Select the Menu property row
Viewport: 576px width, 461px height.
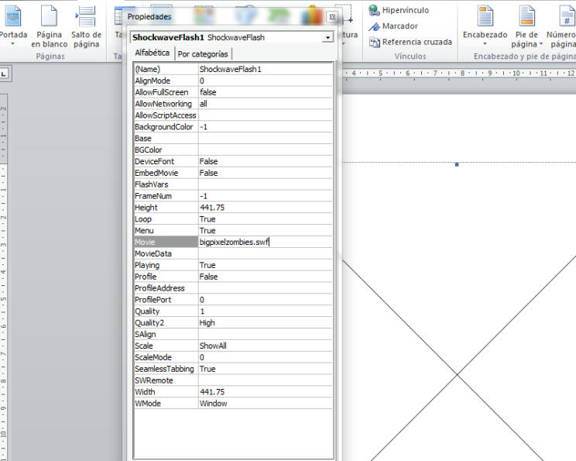(233, 231)
